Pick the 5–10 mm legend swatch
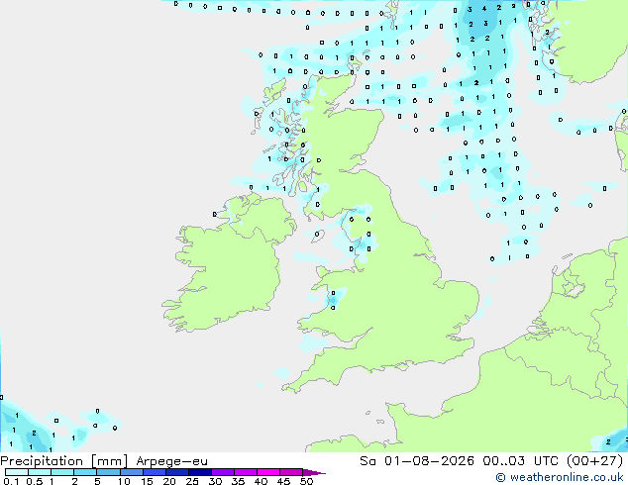Screen dimensions: 628x485 pyautogui.click(x=108, y=472)
